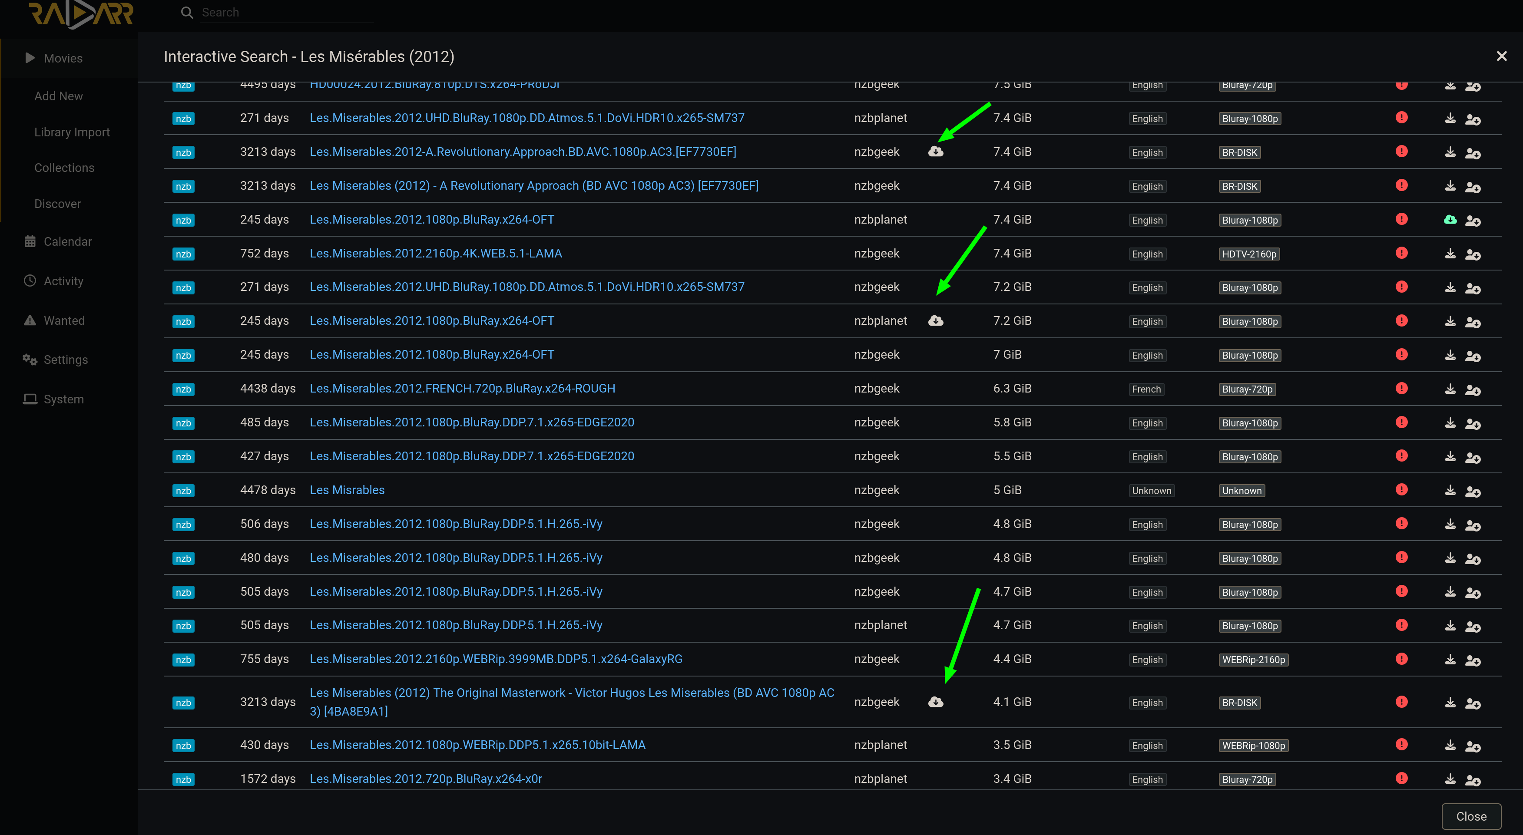The width and height of the screenshot is (1523, 835).
Task: Click the green cloud download icon for OFT nzbplanet row
Action: coord(1450,220)
